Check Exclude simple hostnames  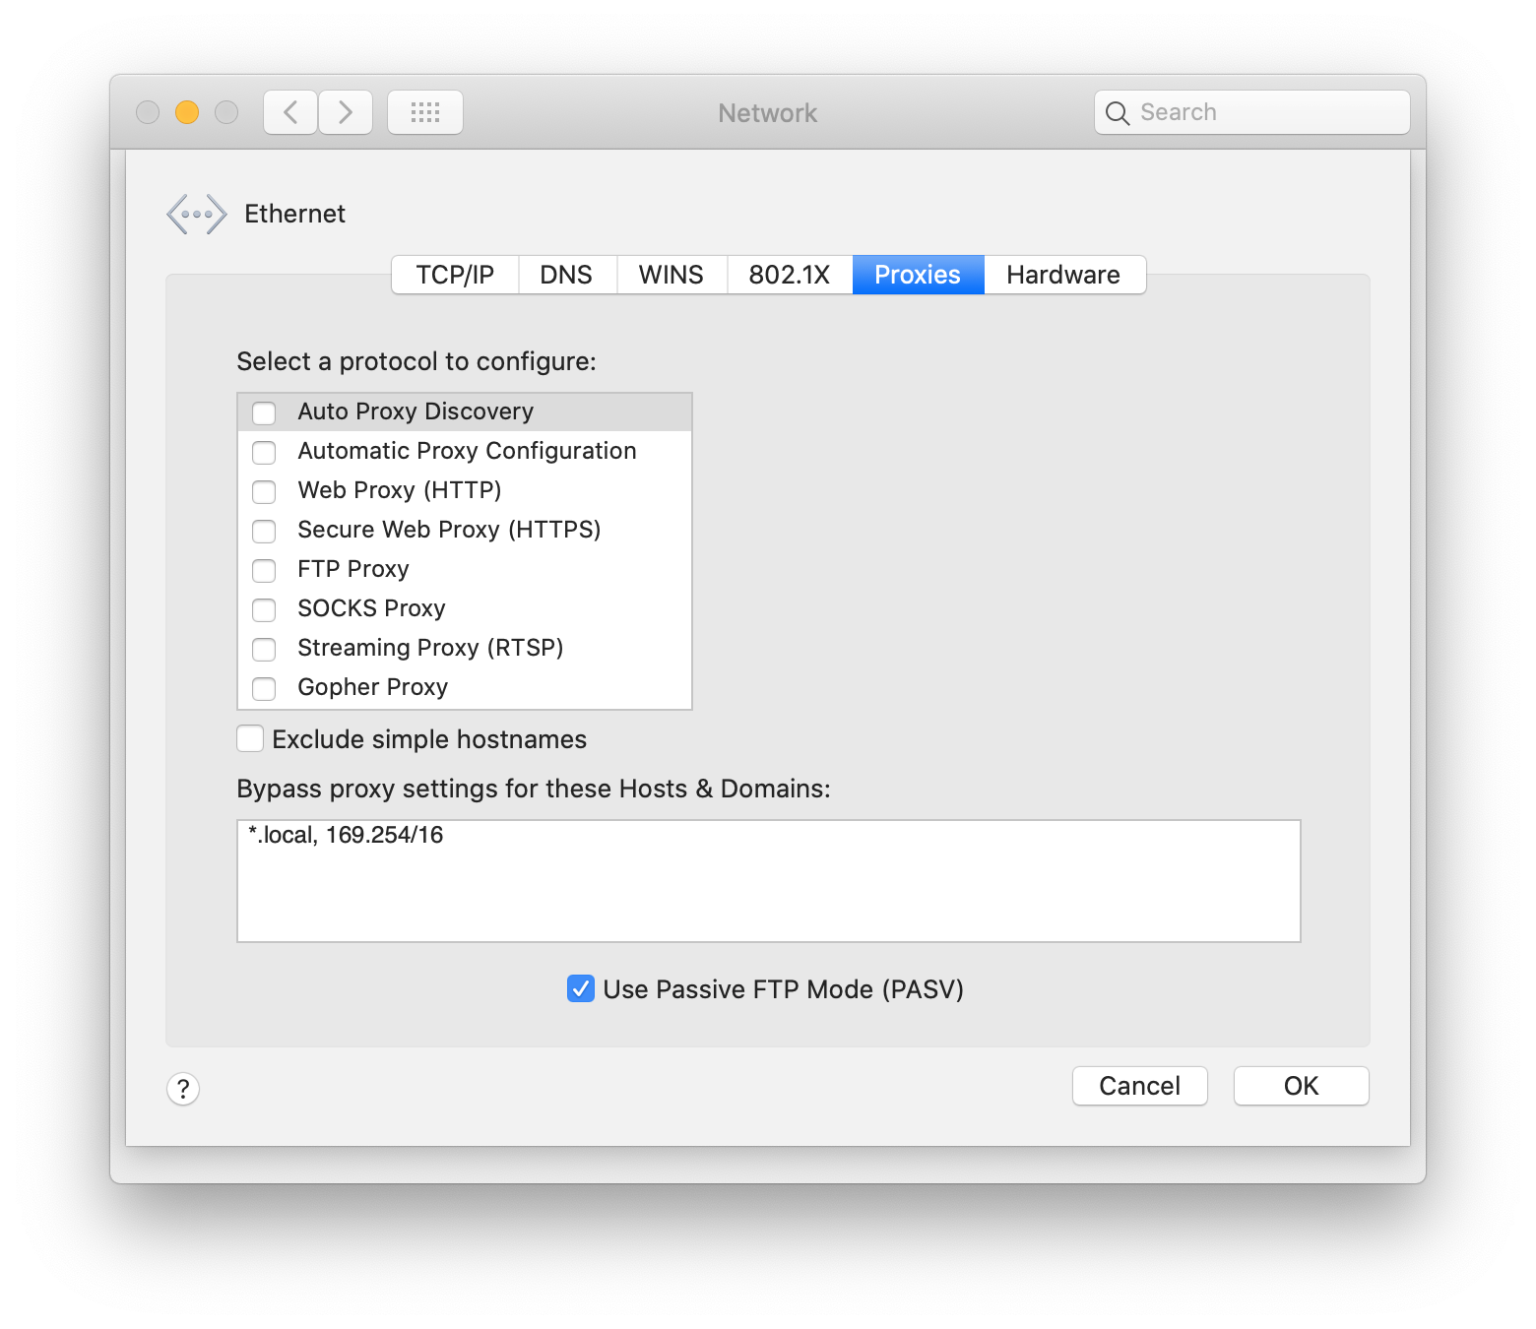click(x=250, y=738)
